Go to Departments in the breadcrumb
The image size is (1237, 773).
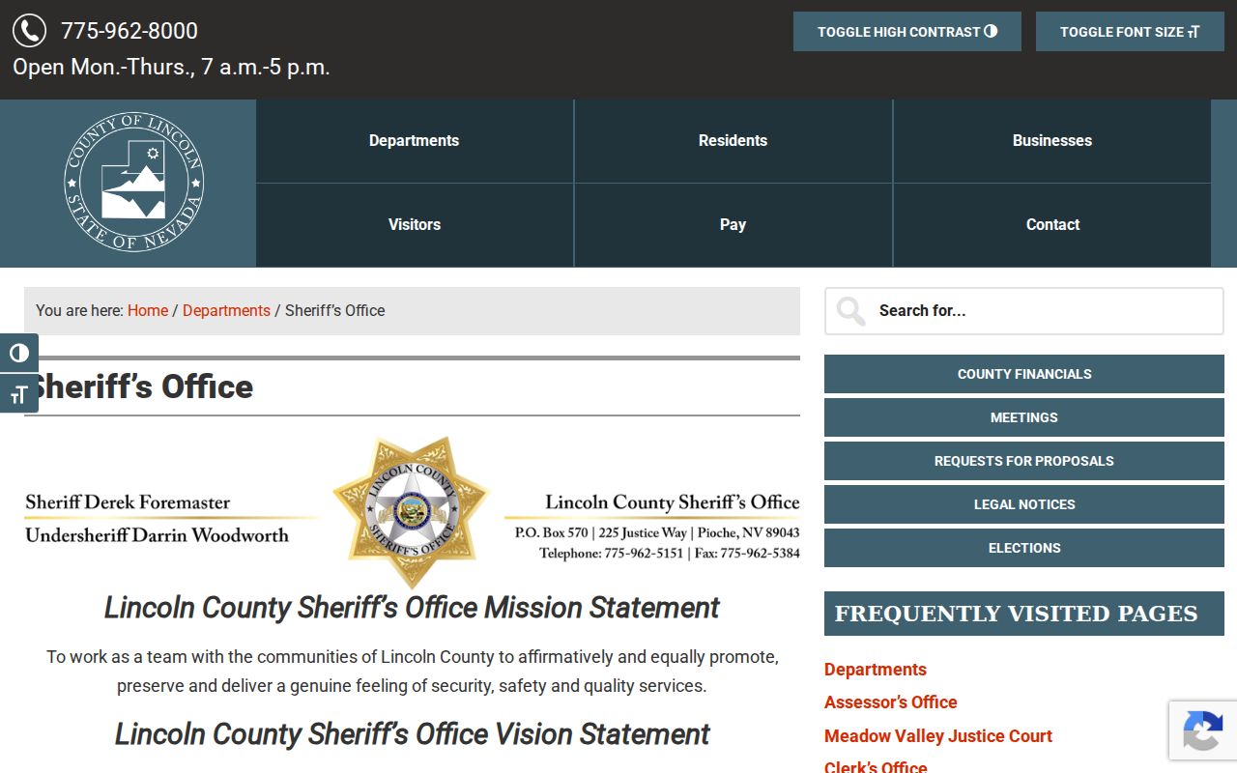[x=226, y=311]
